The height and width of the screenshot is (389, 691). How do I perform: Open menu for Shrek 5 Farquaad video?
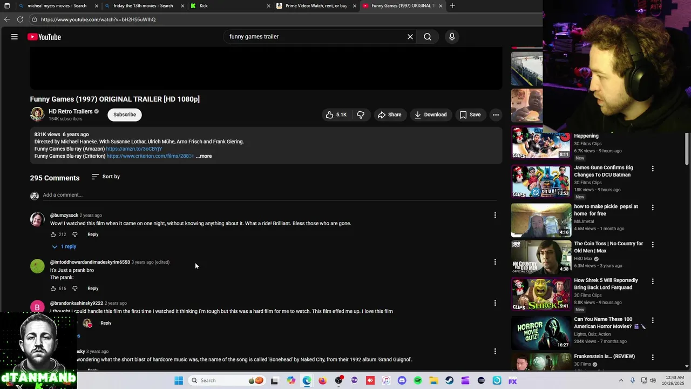click(653, 281)
